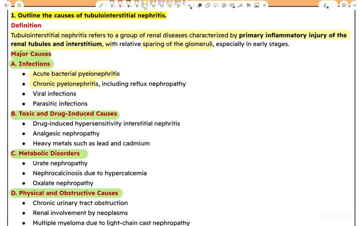Screen dimensions: 362x226
Task: Open the page outline list panel
Action: click(344, 5)
